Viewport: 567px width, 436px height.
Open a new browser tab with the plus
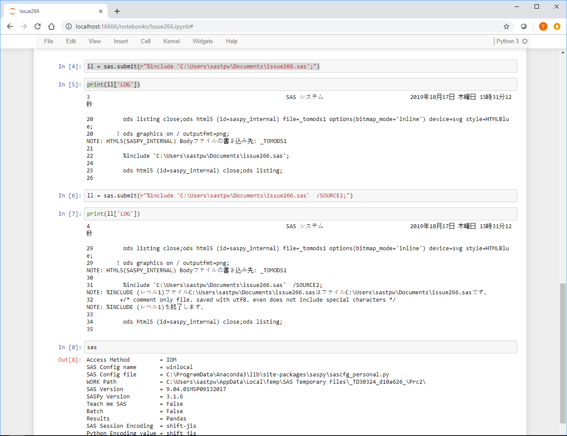tap(117, 11)
